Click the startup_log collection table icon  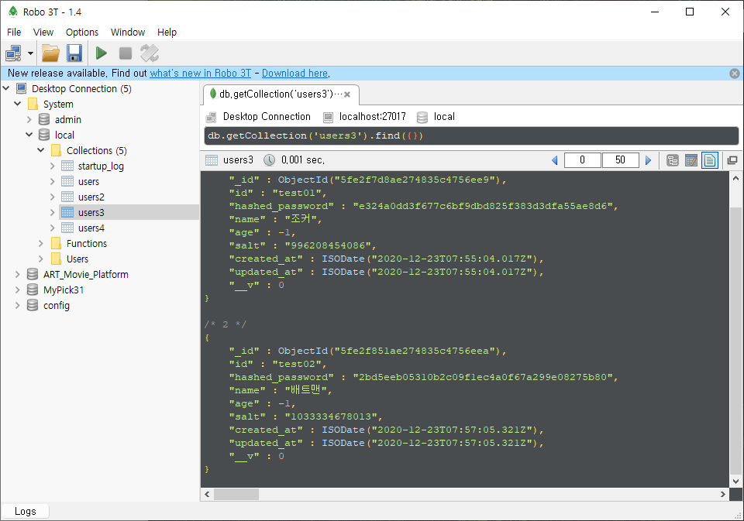pos(67,166)
